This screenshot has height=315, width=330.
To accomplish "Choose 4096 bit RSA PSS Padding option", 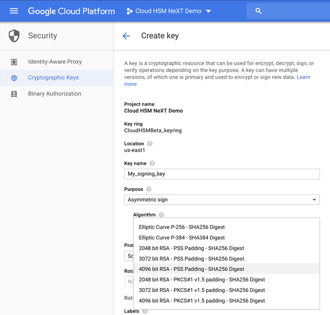I will pyautogui.click(x=226, y=269).
